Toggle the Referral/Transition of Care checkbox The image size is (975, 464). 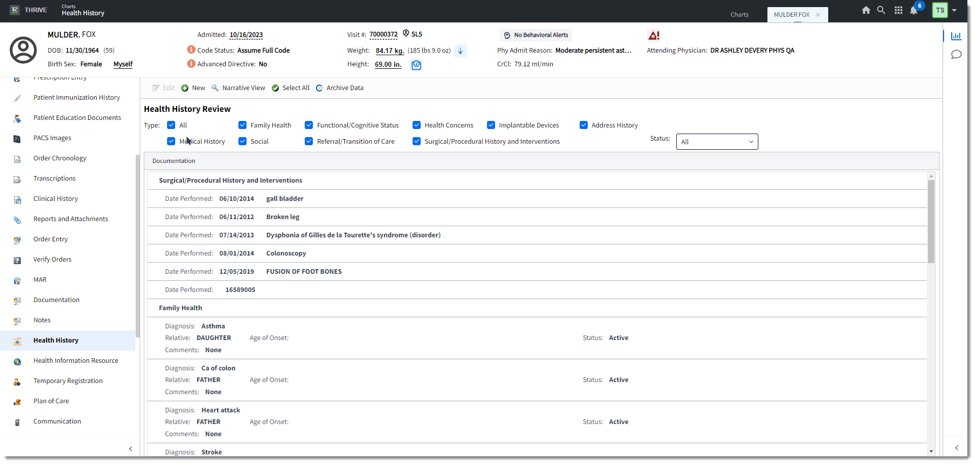click(309, 141)
